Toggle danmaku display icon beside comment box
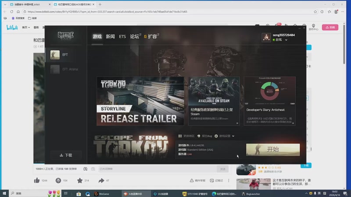Viewport: 351px width, 197px height. (x=85, y=169)
